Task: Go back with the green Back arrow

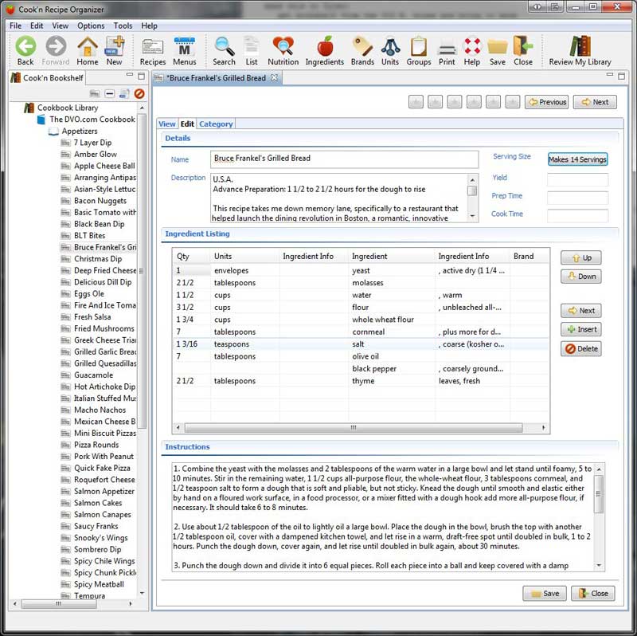Action: click(25, 51)
